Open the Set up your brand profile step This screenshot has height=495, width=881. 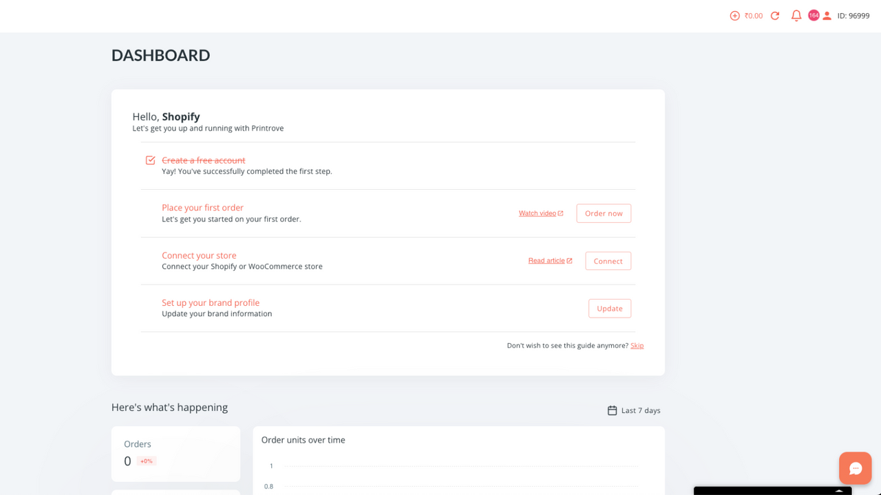click(211, 302)
